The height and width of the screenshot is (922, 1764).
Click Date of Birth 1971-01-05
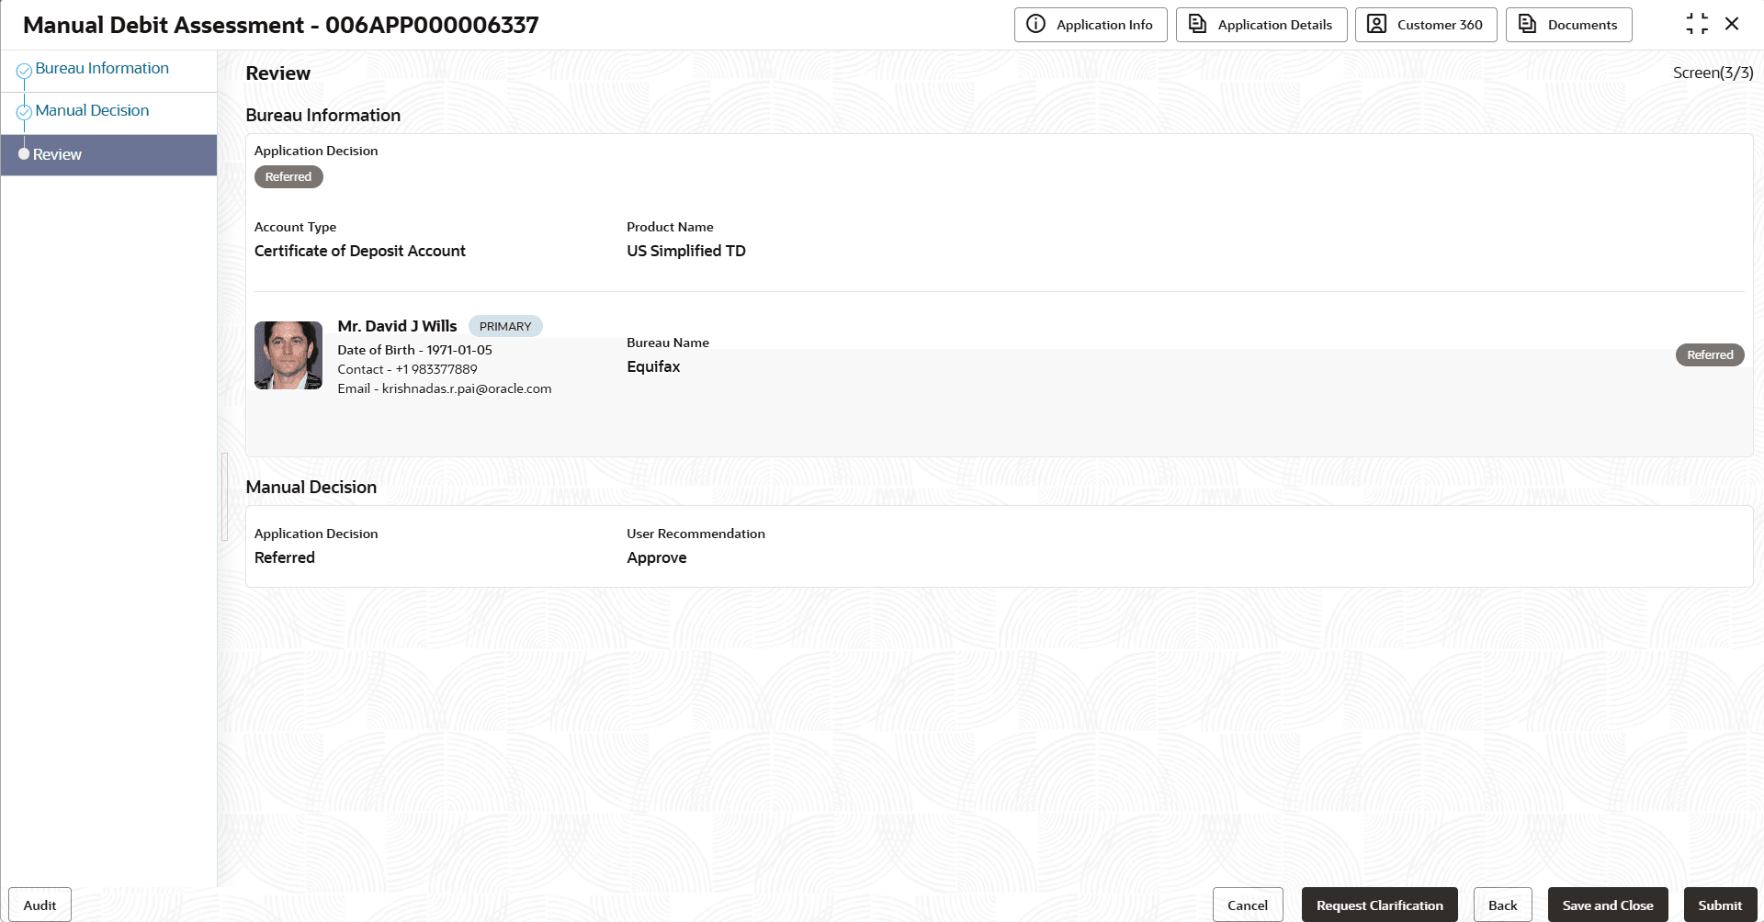tap(414, 350)
